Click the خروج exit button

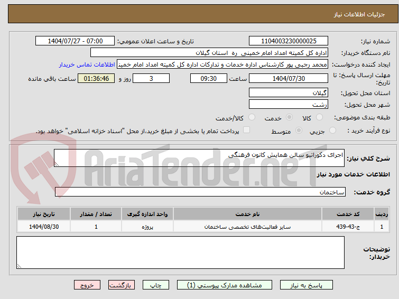[x=87, y=285]
